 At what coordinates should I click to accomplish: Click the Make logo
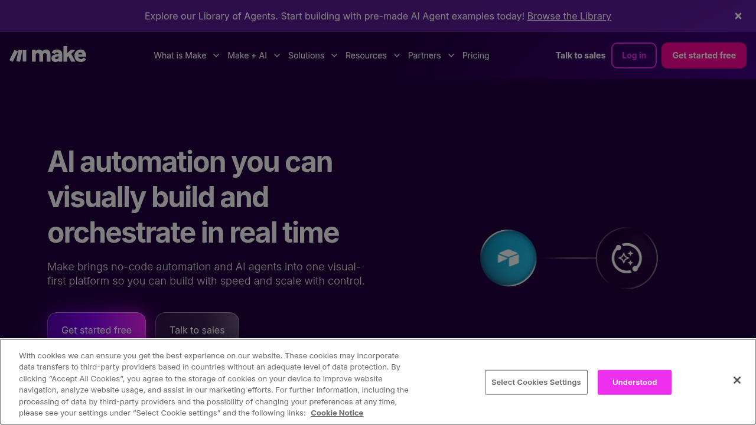(47, 54)
